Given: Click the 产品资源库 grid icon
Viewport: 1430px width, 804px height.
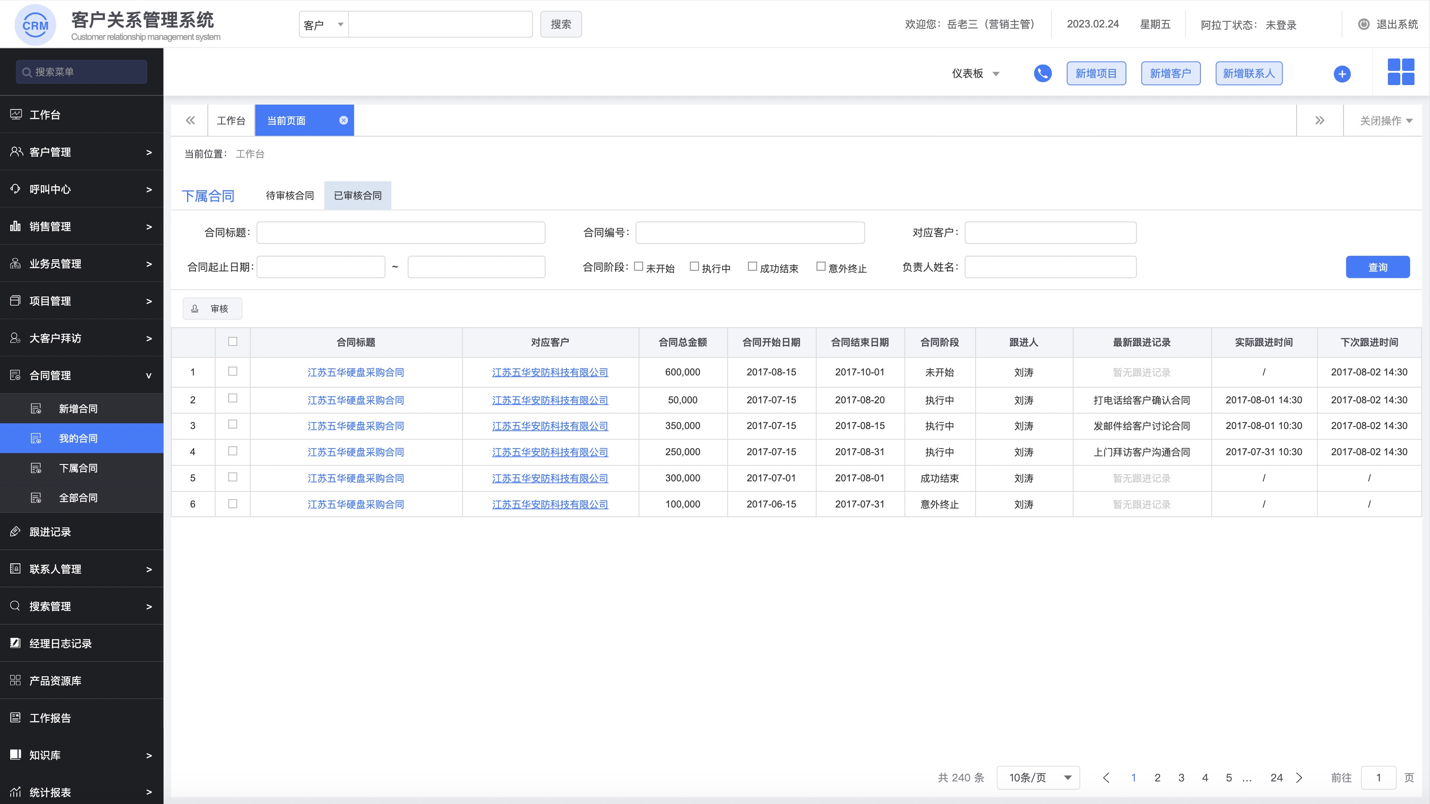Looking at the screenshot, I should tap(16, 680).
